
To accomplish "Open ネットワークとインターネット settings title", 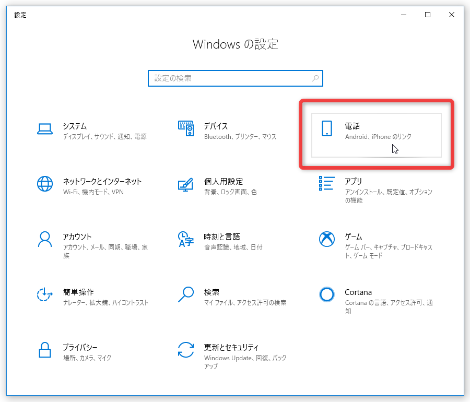I will click(x=102, y=182).
